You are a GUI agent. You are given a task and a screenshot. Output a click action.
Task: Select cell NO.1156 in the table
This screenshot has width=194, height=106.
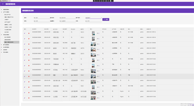point(65,91)
